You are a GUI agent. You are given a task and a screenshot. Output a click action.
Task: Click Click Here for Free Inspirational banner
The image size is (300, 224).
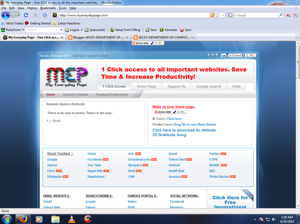coord(230,202)
